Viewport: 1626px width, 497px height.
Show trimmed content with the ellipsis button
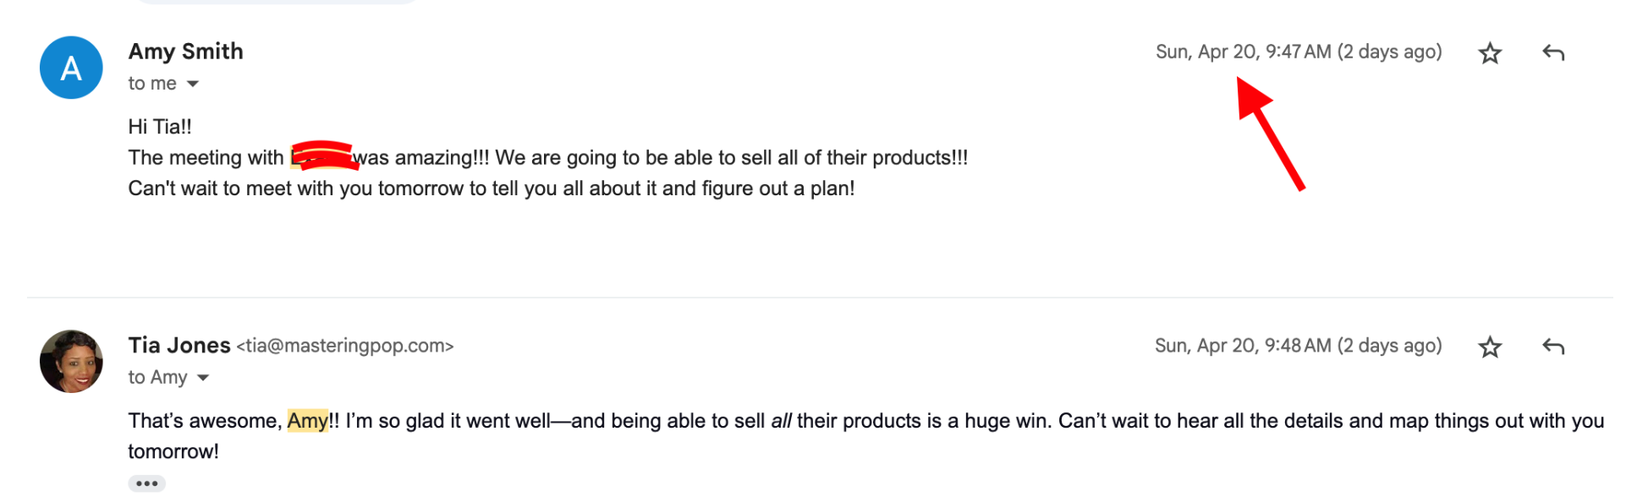click(x=146, y=483)
